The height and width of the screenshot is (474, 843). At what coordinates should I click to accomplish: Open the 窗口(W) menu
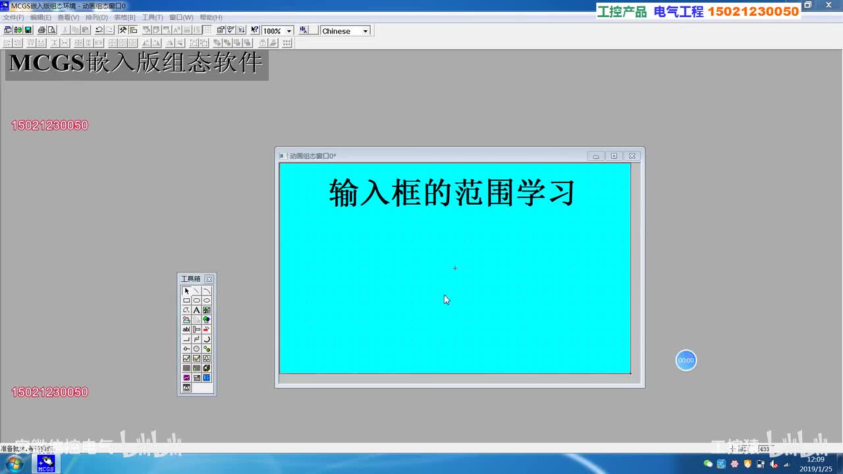pos(182,17)
